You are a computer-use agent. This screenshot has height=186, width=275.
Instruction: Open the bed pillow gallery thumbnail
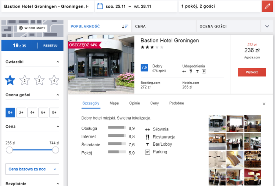click(x=235, y=159)
